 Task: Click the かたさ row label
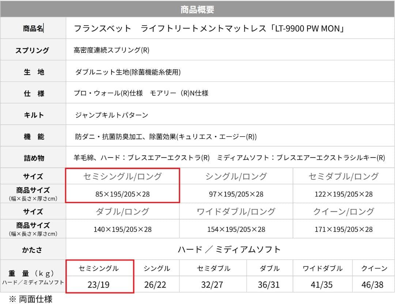pyautogui.click(x=32, y=250)
